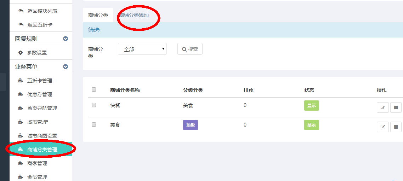The width and height of the screenshot is (403, 181).
Task: Switch to 商铺分类添加 tab
Action: point(134,16)
